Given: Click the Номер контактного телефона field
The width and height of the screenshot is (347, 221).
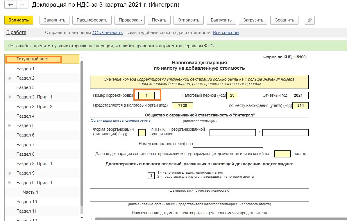Looking at the screenshot, I should coord(228,144).
